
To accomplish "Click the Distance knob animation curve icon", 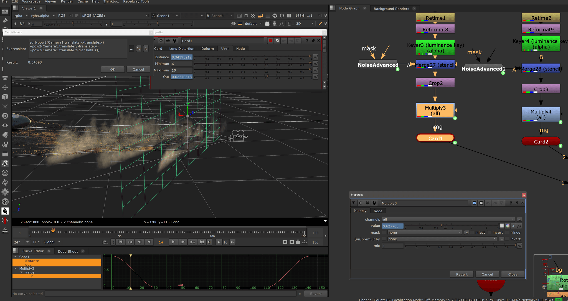I will (315, 57).
